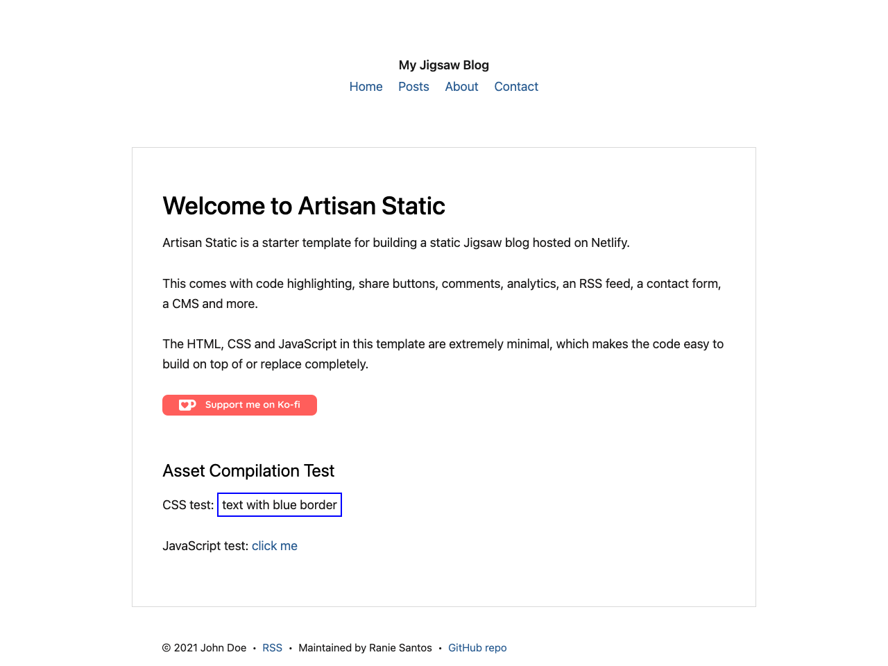
Task: Select the 'text with blue border' box
Action: click(279, 504)
